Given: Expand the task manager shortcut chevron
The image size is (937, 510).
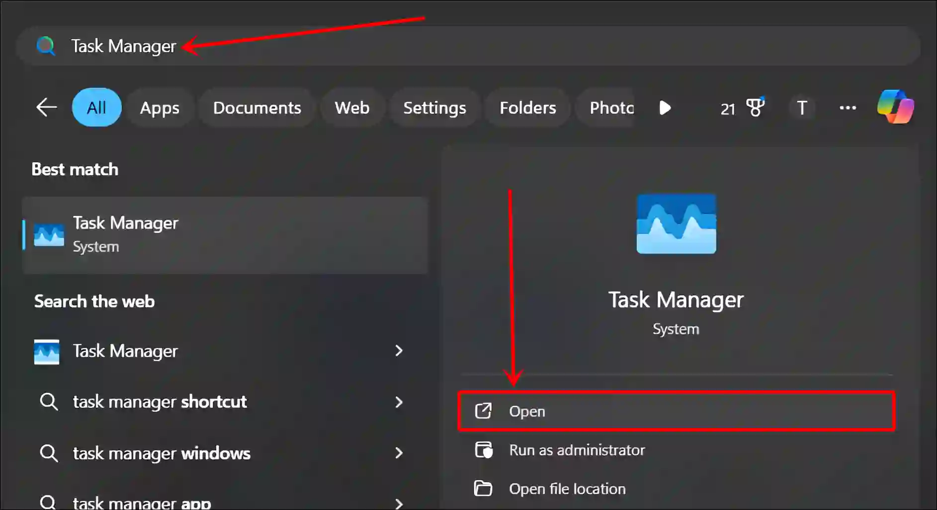Looking at the screenshot, I should (399, 402).
